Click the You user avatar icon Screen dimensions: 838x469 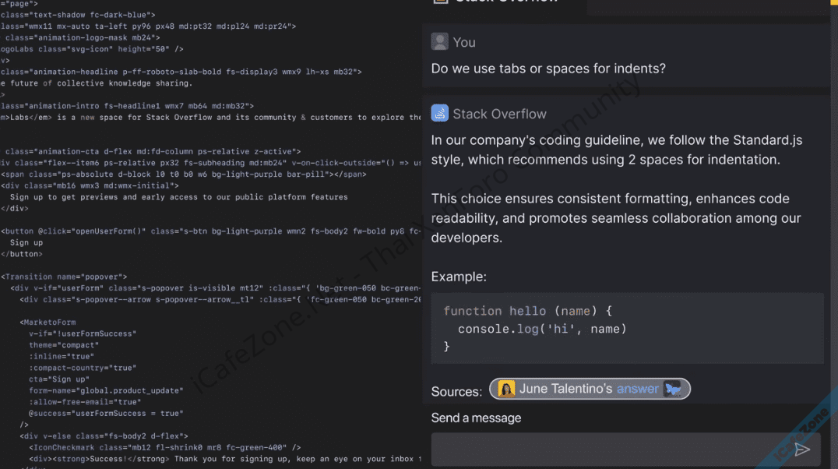439,42
